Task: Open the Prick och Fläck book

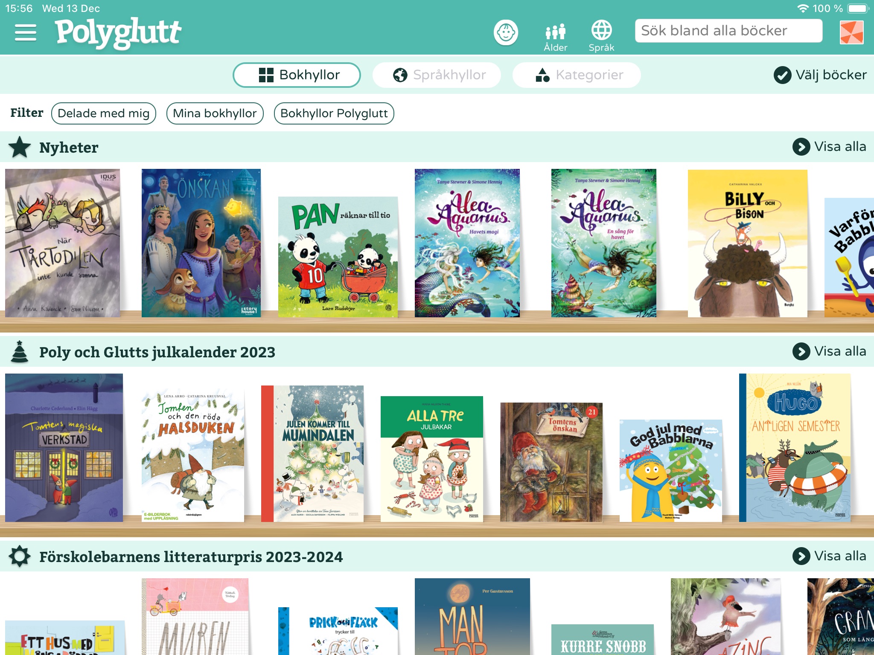Action: click(338, 631)
